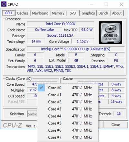
Task: Open the Selection socket dropdown
Action: coord(32,114)
